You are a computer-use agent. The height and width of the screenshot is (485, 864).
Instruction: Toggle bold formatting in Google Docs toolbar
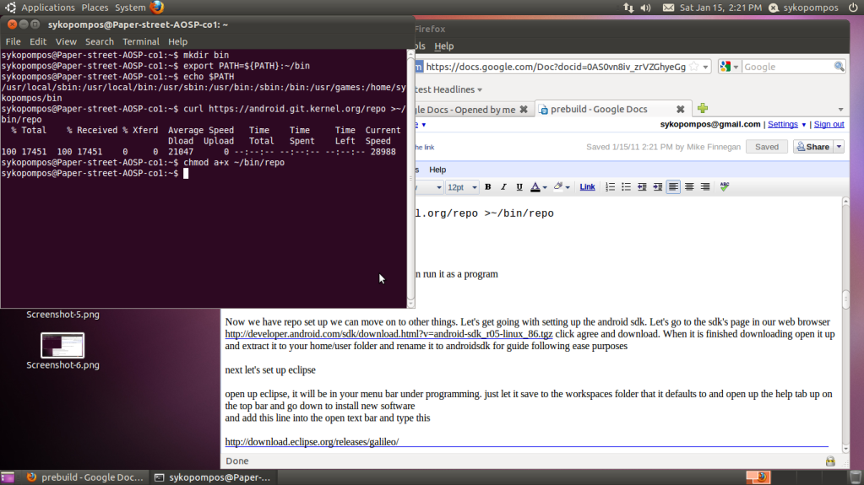[x=487, y=187]
